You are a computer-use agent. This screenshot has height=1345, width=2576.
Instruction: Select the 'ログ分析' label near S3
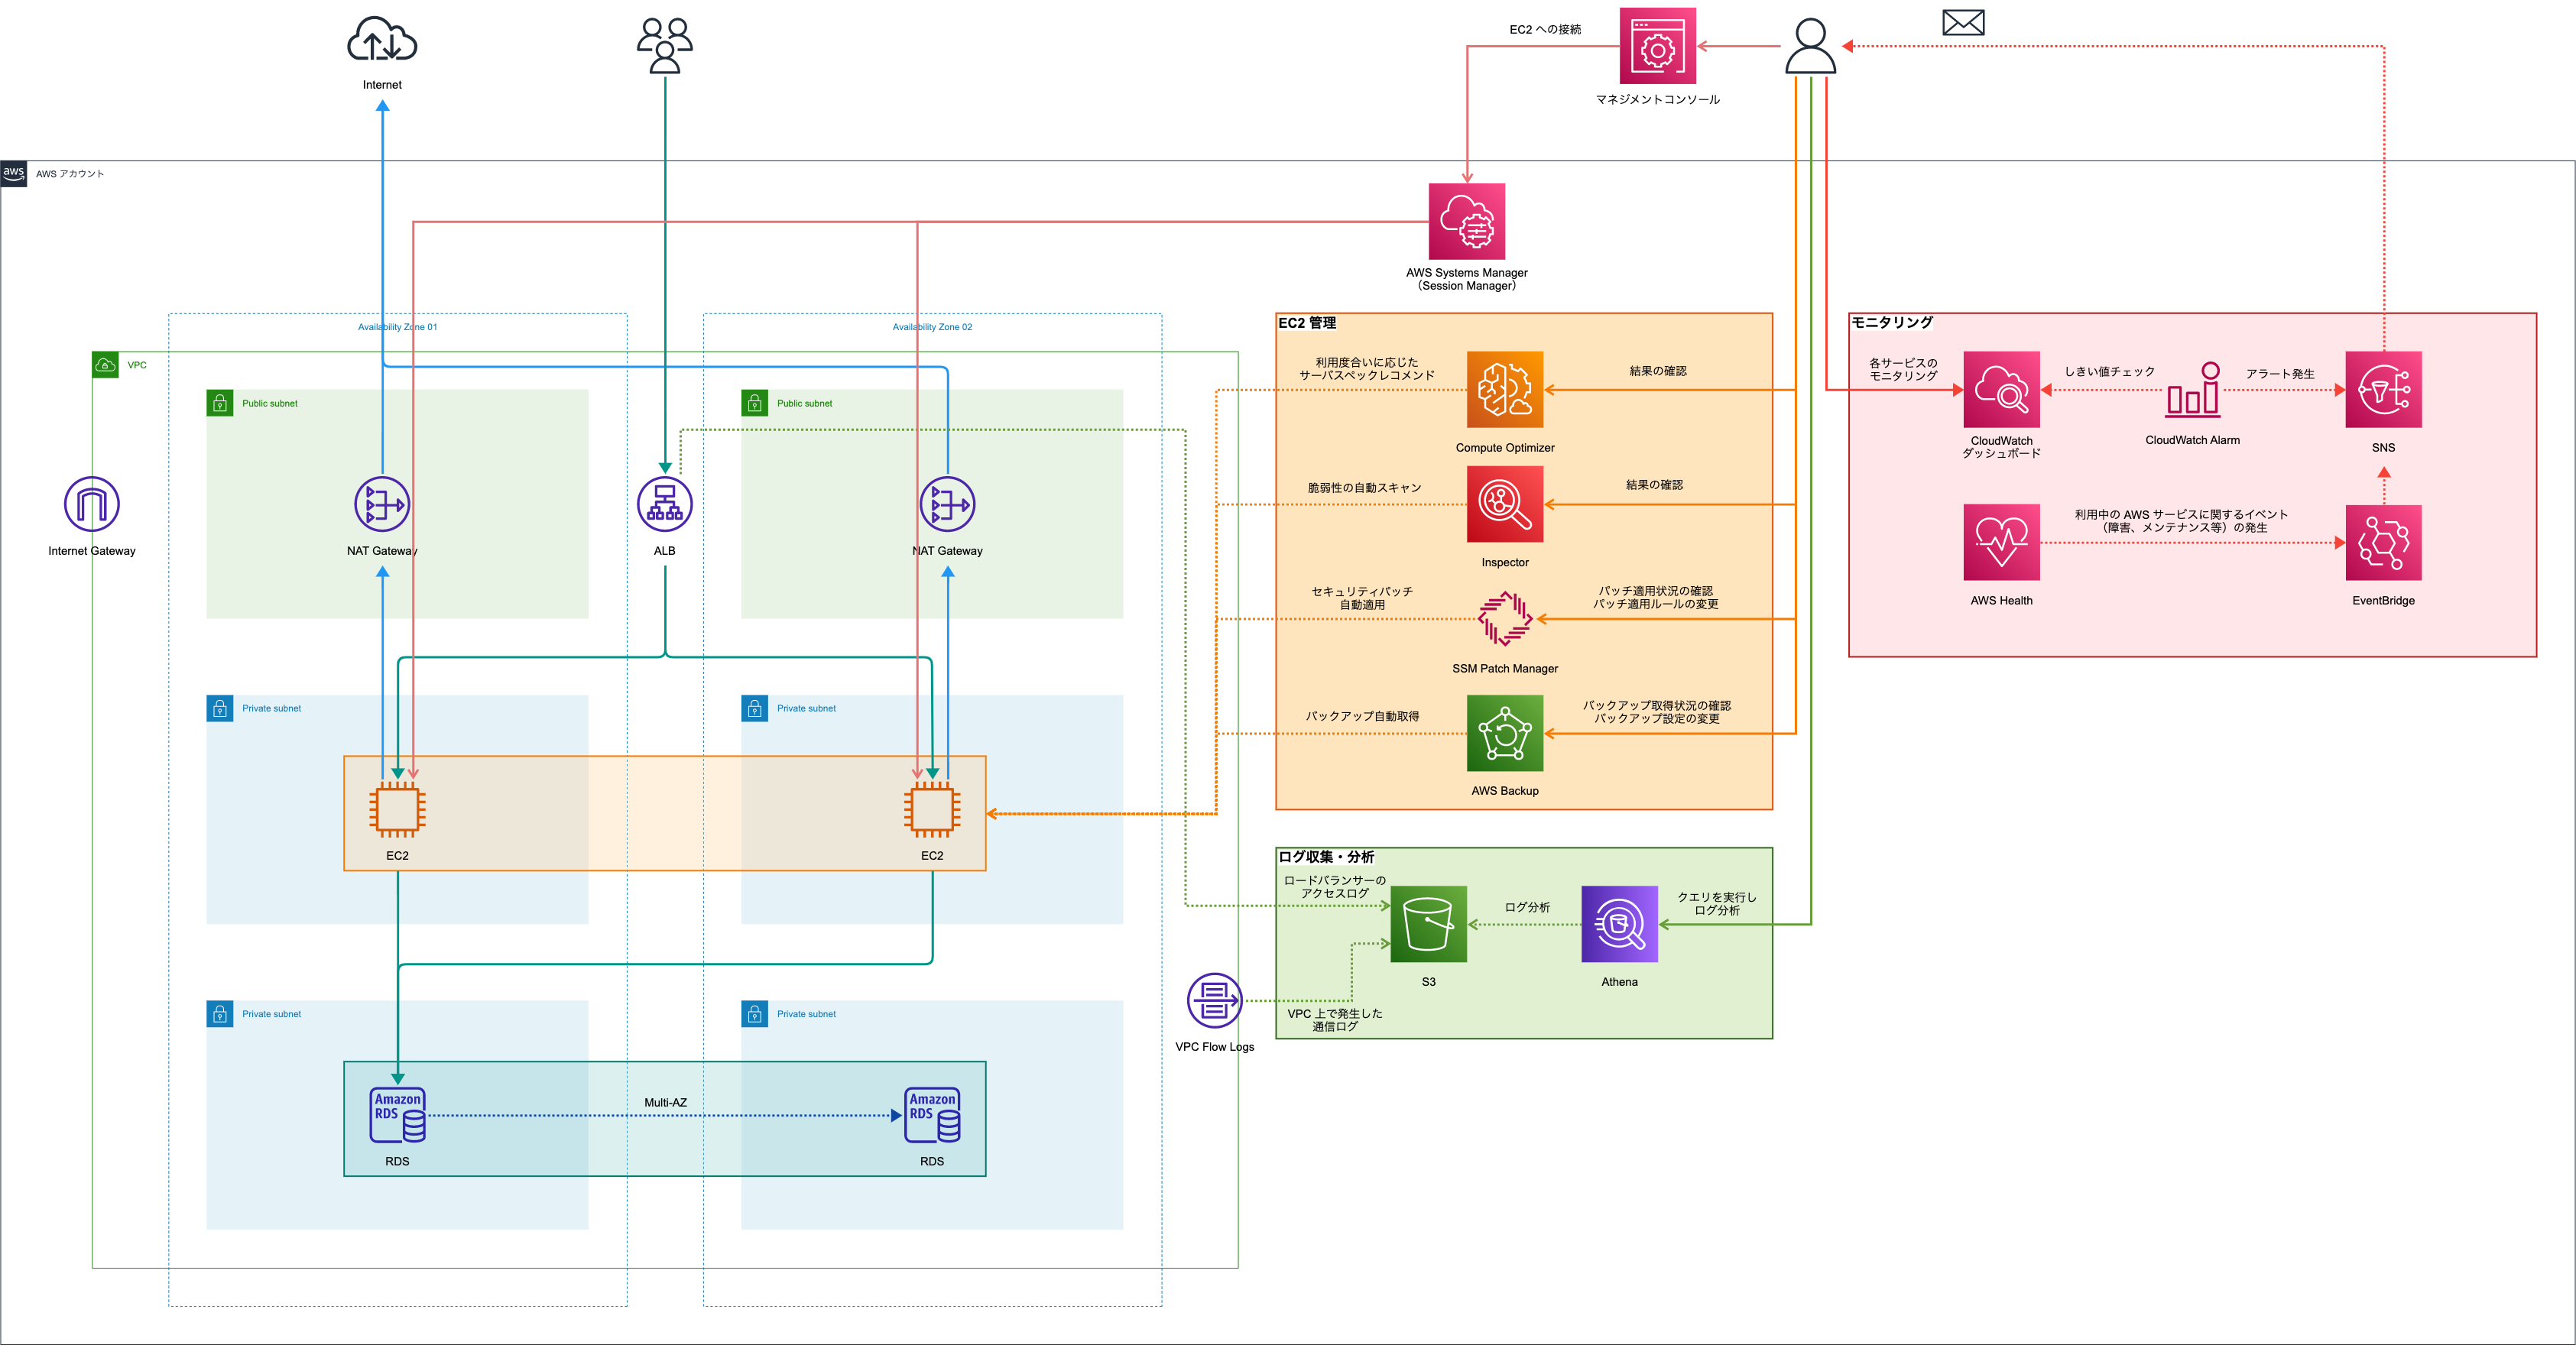pos(1527,907)
